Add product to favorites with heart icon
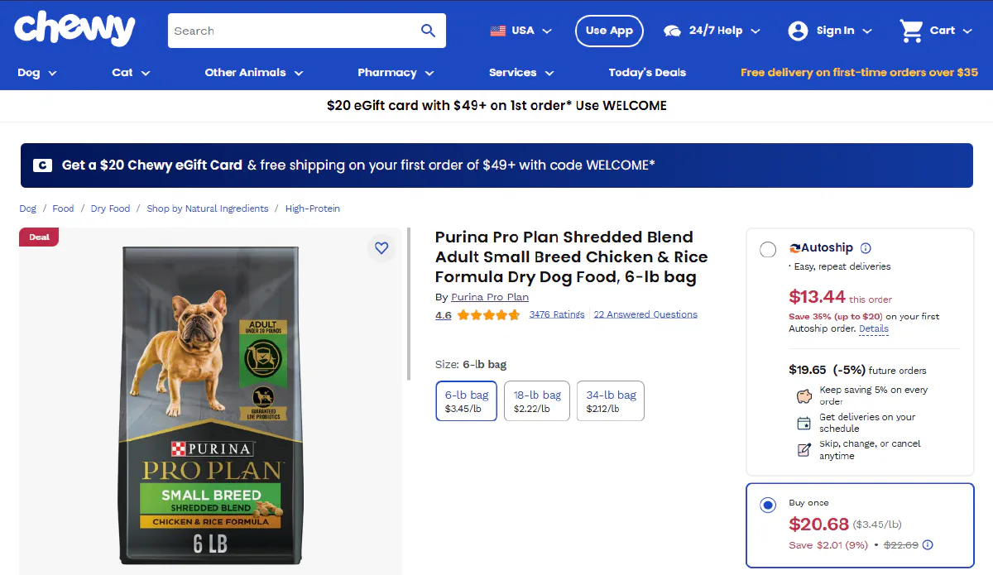 [381, 247]
